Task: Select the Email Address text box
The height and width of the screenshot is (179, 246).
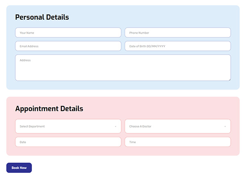Action: click(68, 46)
